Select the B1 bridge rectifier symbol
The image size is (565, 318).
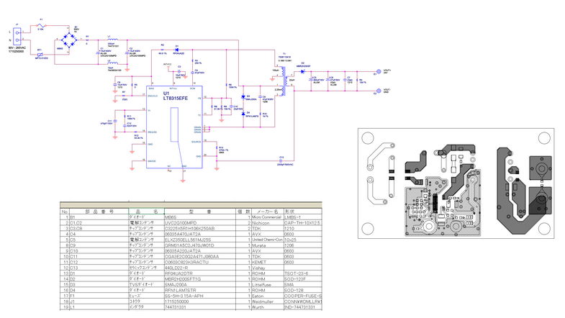tap(69, 36)
